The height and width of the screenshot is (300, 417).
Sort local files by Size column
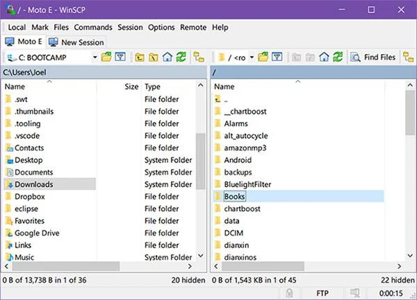click(x=119, y=87)
